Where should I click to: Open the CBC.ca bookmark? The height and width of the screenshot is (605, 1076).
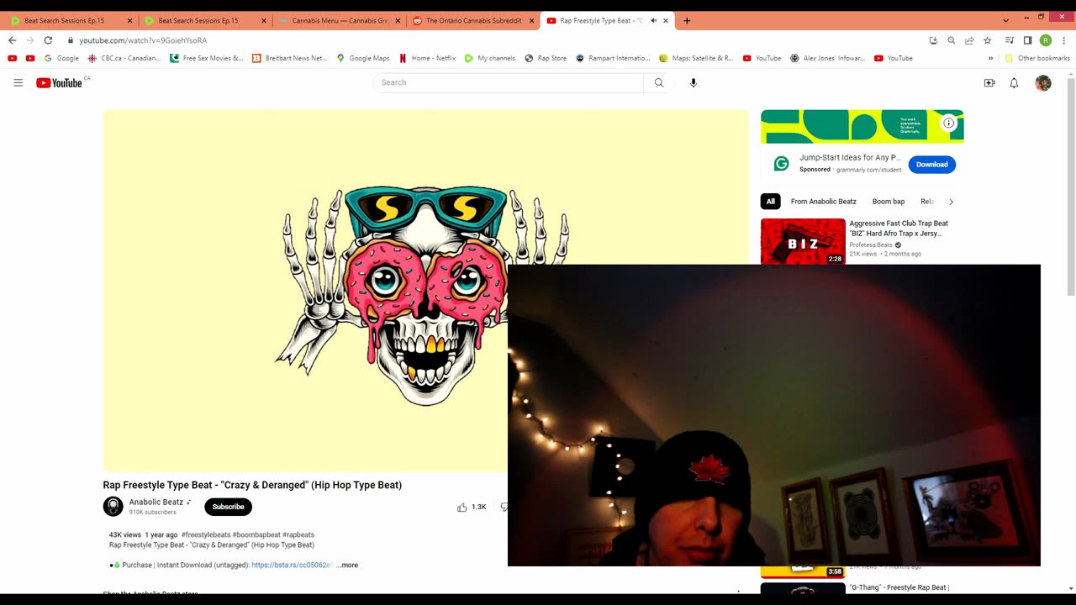[124, 58]
